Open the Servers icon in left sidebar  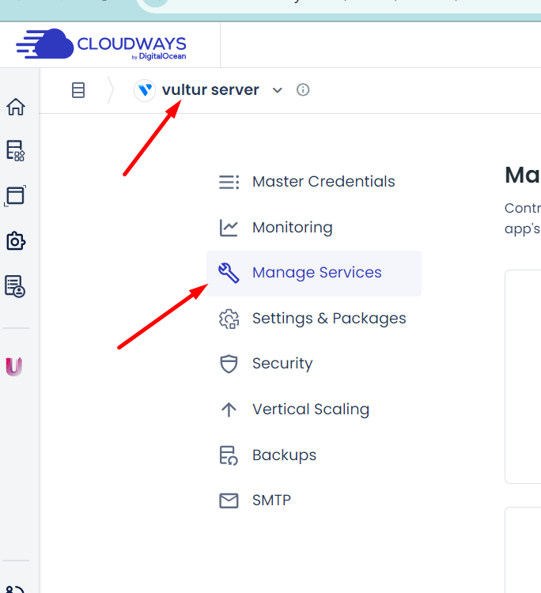pyautogui.click(x=16, y=151)
